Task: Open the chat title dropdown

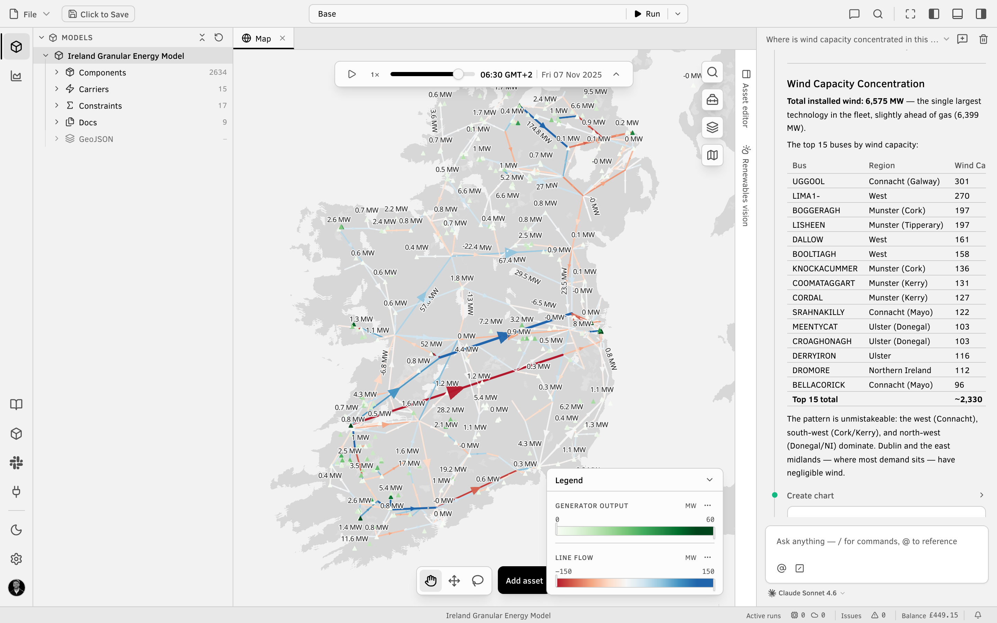Action: [x=946, y=39]
